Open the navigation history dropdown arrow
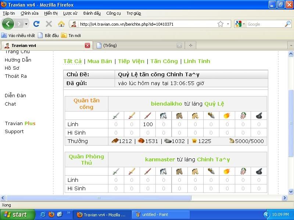Image resolution: width=294 pixels, height=220 pixels. 26,24
